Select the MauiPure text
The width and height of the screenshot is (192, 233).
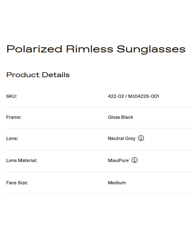[118, 160]
